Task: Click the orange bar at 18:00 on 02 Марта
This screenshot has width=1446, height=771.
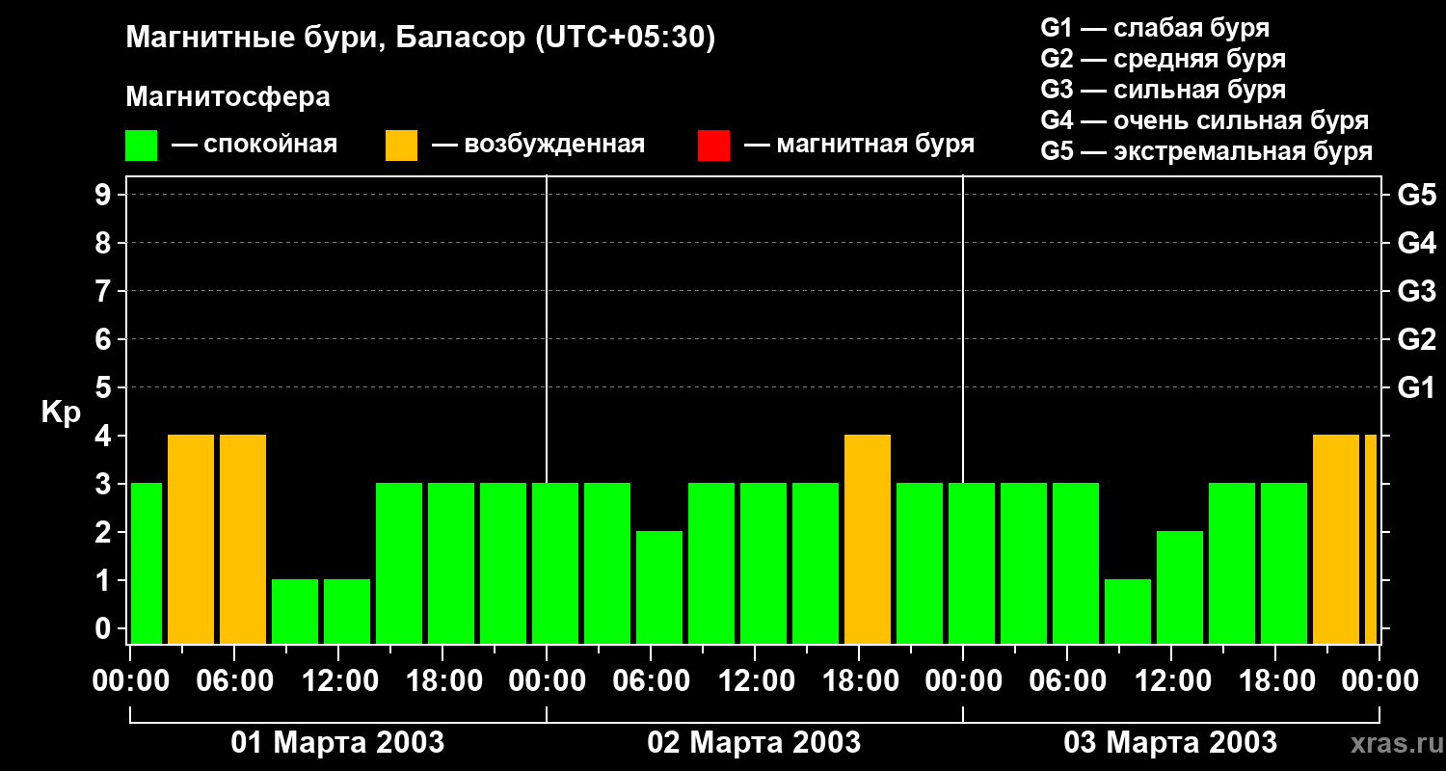Action: 868,540
